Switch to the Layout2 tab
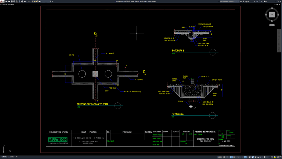Viewport: 282px width, 159px height. click(11, 157)
